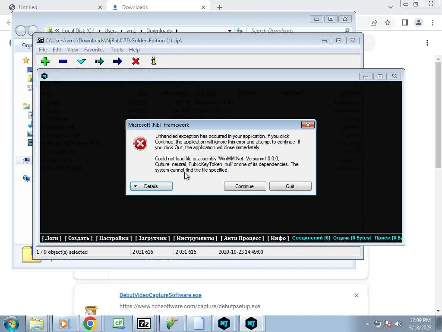Click Отдача [0 Bytes] status text
The width and height of the screenshot is (442, 332).
[352, 238]
